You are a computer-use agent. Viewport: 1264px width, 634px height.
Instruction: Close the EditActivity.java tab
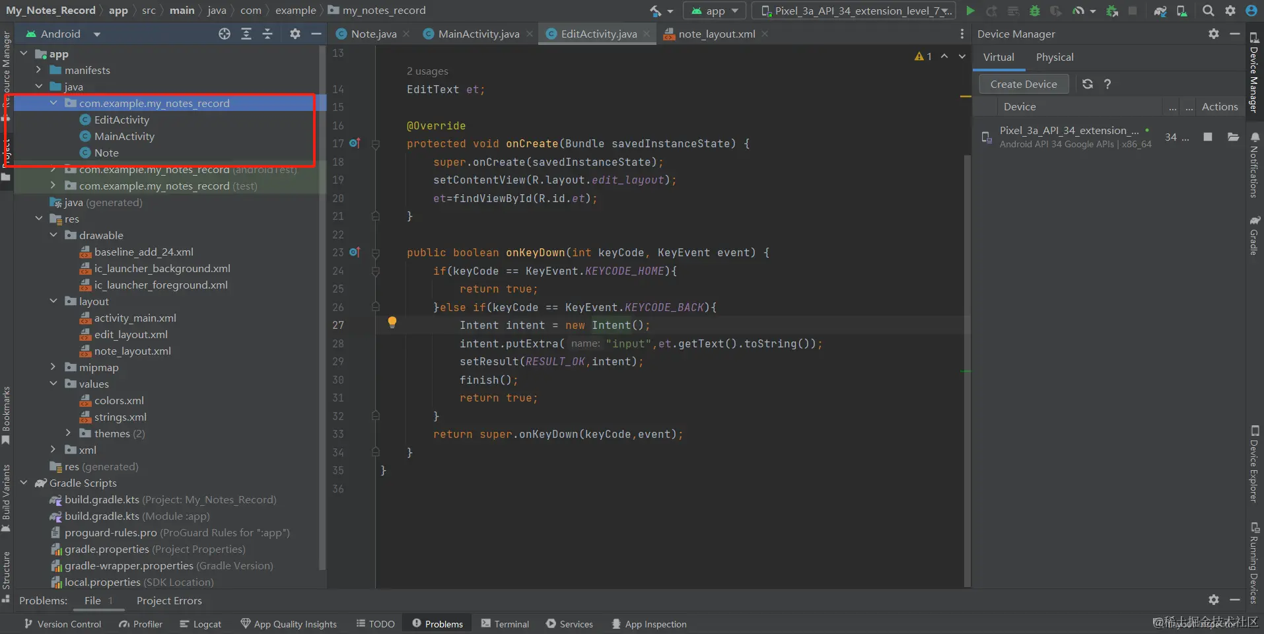pos(646,34)
